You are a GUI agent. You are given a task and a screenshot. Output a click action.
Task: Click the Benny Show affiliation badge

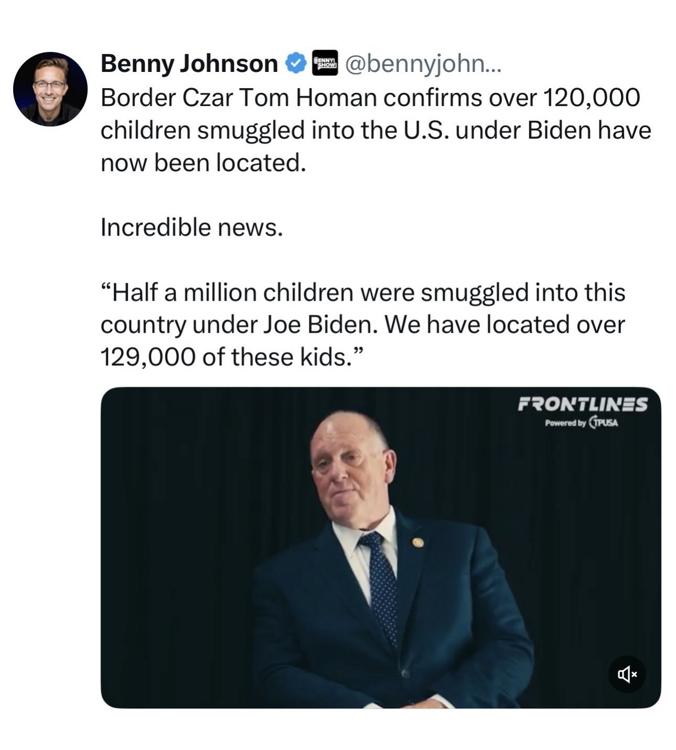325,64
